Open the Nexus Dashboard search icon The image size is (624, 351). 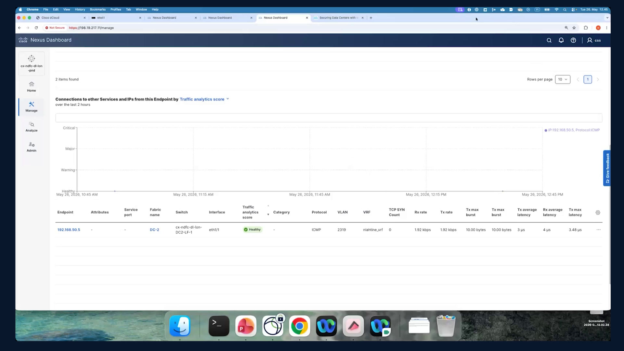coord(549,40)
